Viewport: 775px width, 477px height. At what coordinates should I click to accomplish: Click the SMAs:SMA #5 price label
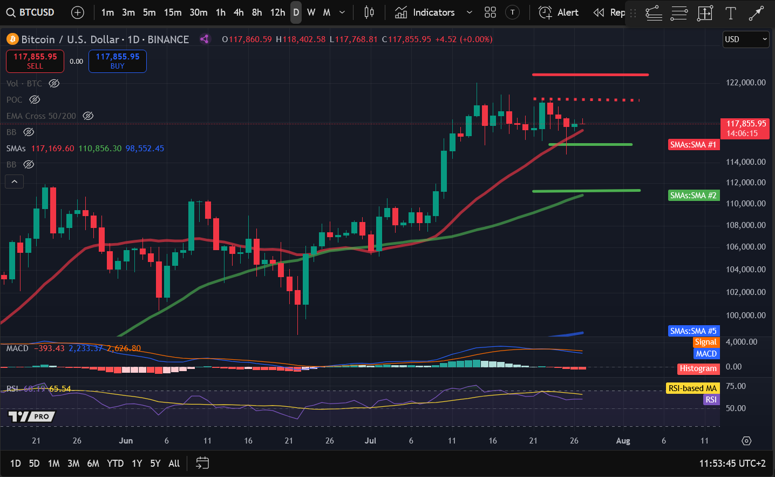point(694,331)
